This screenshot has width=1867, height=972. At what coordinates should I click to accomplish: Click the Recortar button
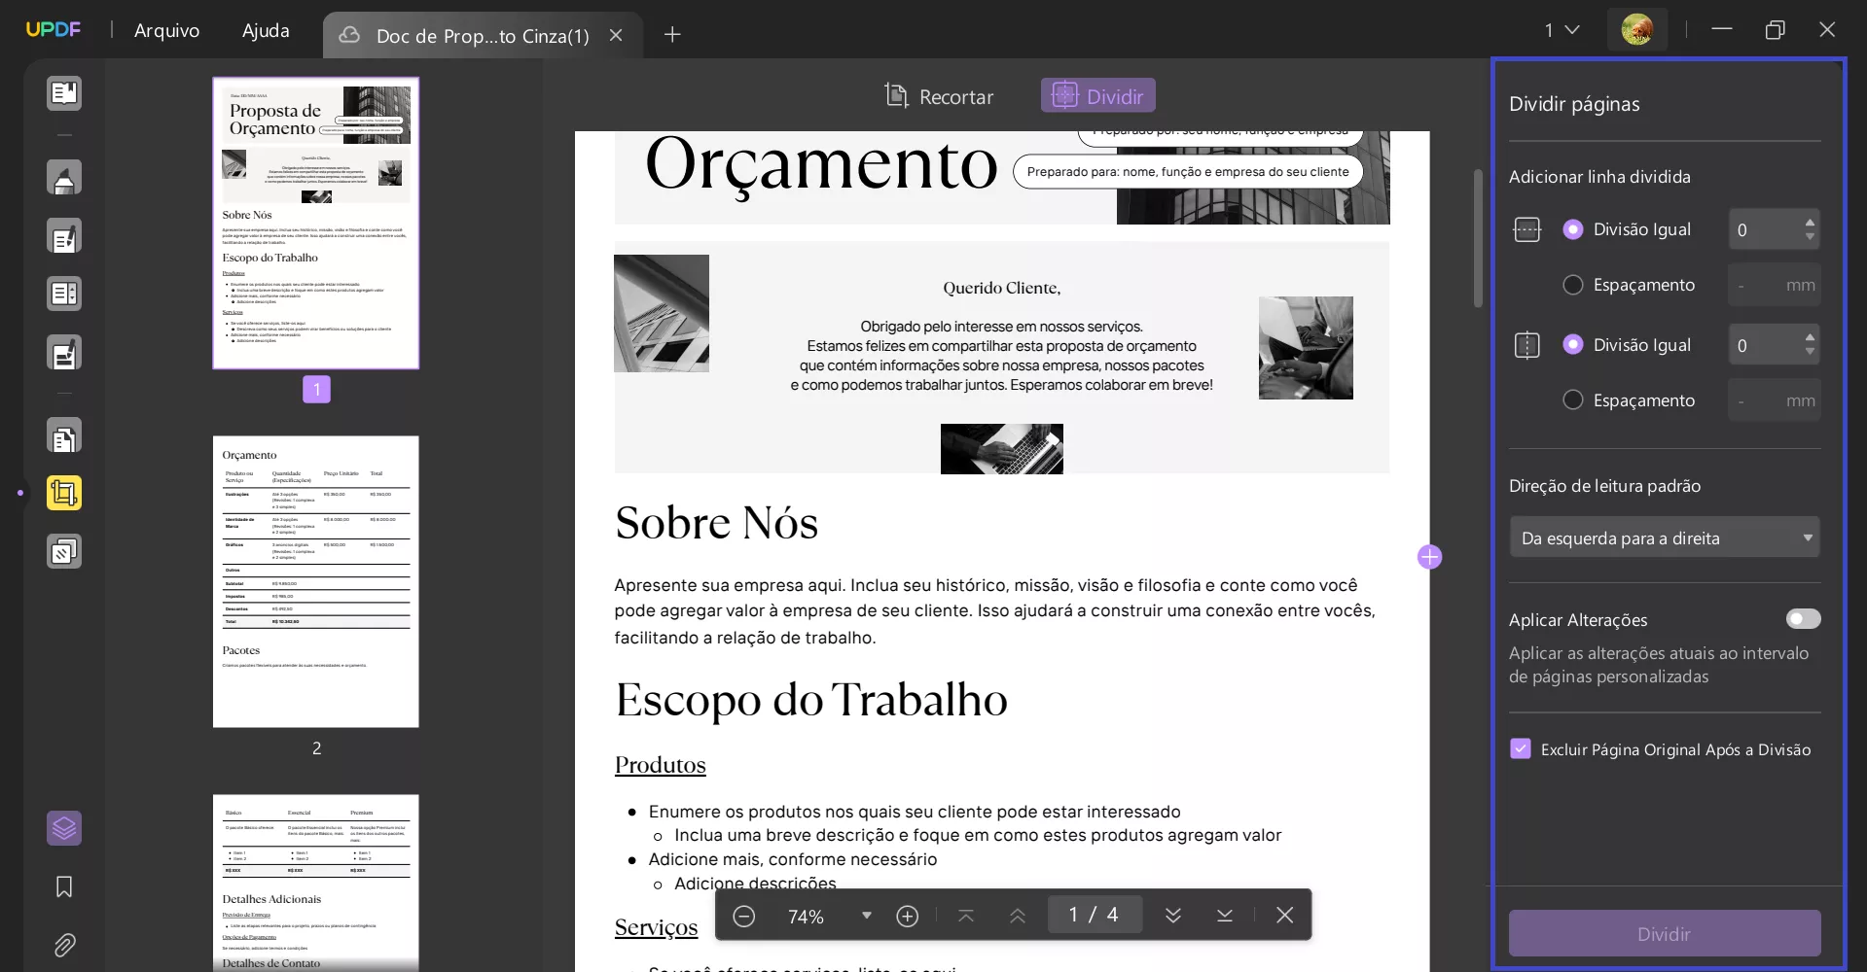click(x=937, y=96)
